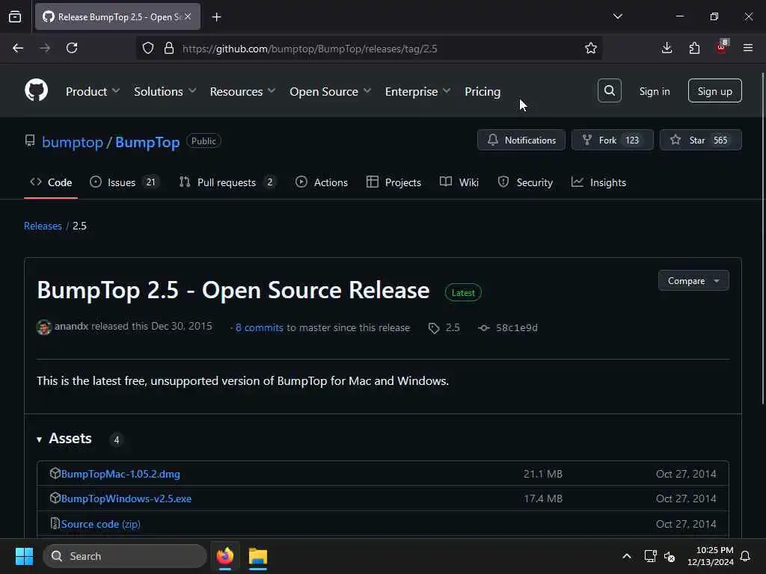Collapse the Assets section triangle

[x=39, y=439]
